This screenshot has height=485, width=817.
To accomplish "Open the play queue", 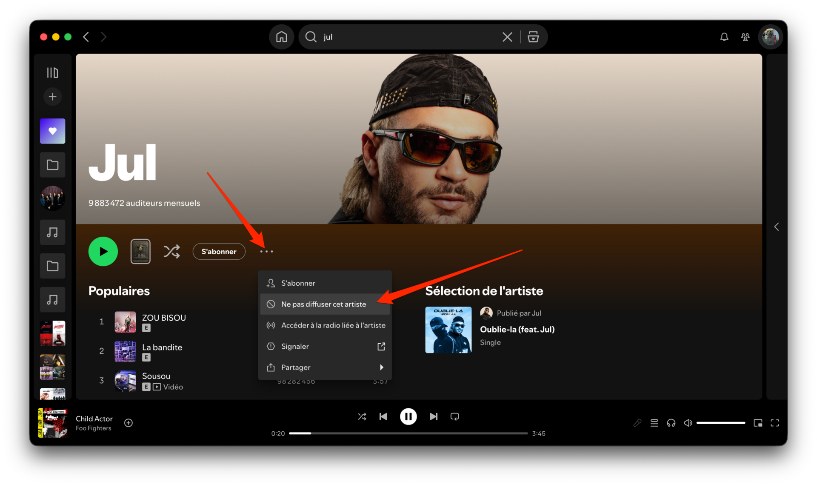I will pos(654,423).
